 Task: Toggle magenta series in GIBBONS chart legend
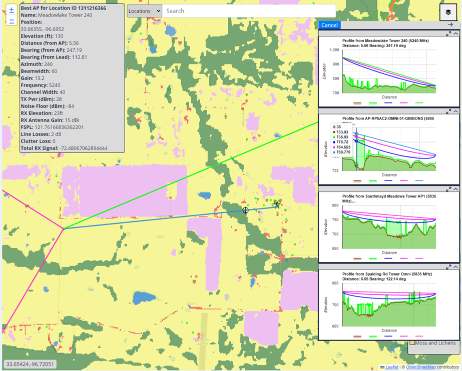(403, 180)
